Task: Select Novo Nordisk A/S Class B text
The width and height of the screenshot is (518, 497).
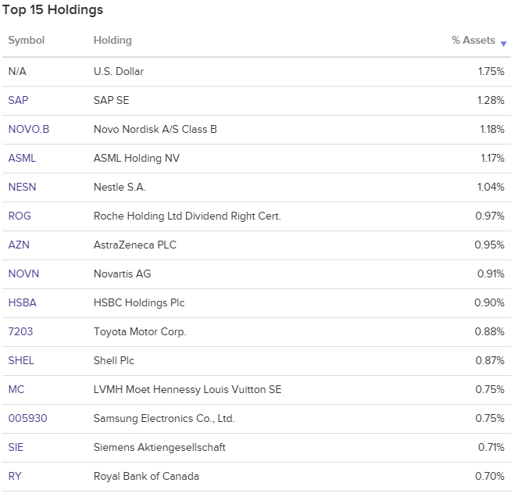Action: click(155, 129)
